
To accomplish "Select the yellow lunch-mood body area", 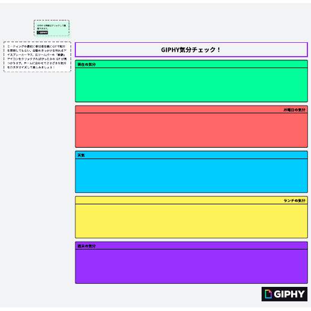I will tap(191, 221).
